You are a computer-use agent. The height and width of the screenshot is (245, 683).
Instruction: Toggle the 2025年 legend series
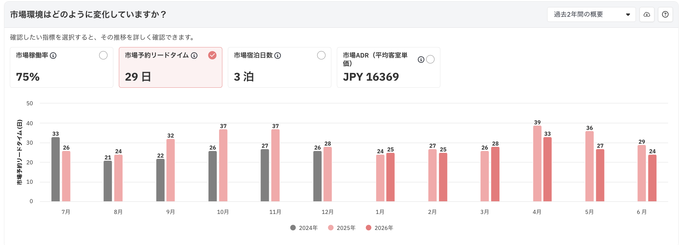click(342, 228)
